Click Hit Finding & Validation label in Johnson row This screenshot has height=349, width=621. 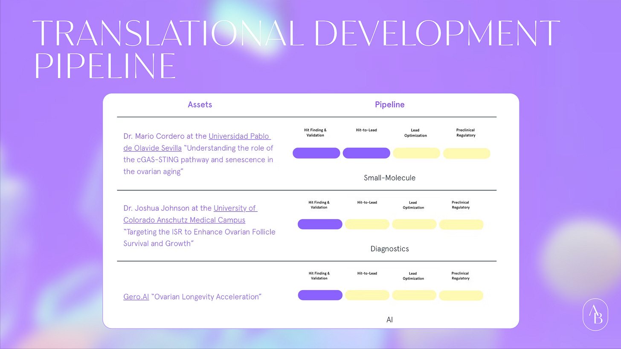[x=319, y=205]
